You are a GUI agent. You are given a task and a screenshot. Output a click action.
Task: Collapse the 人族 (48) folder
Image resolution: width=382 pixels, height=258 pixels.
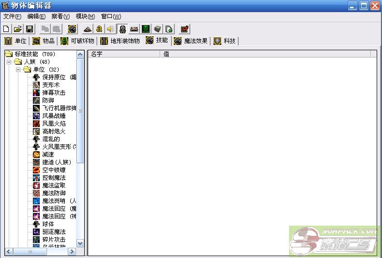click(x=9, y=62)
